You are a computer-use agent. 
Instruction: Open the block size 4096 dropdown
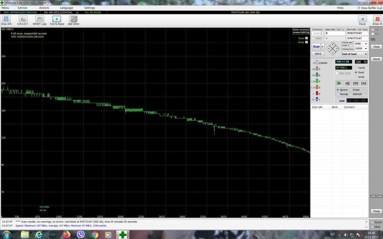(x=366, y=44)
